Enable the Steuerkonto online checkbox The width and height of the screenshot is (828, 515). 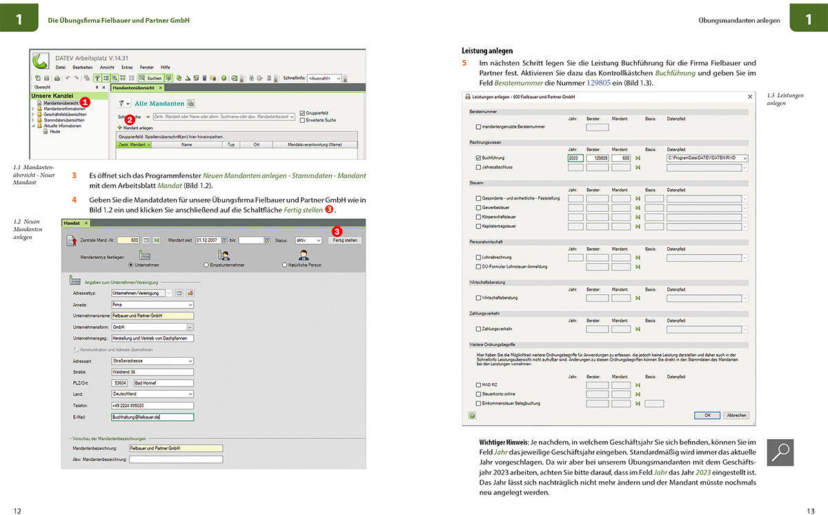click(x=478, y=393)
